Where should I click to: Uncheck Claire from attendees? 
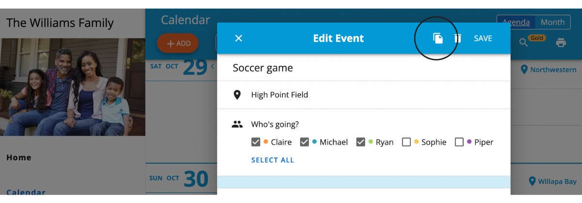click(256, 142)
